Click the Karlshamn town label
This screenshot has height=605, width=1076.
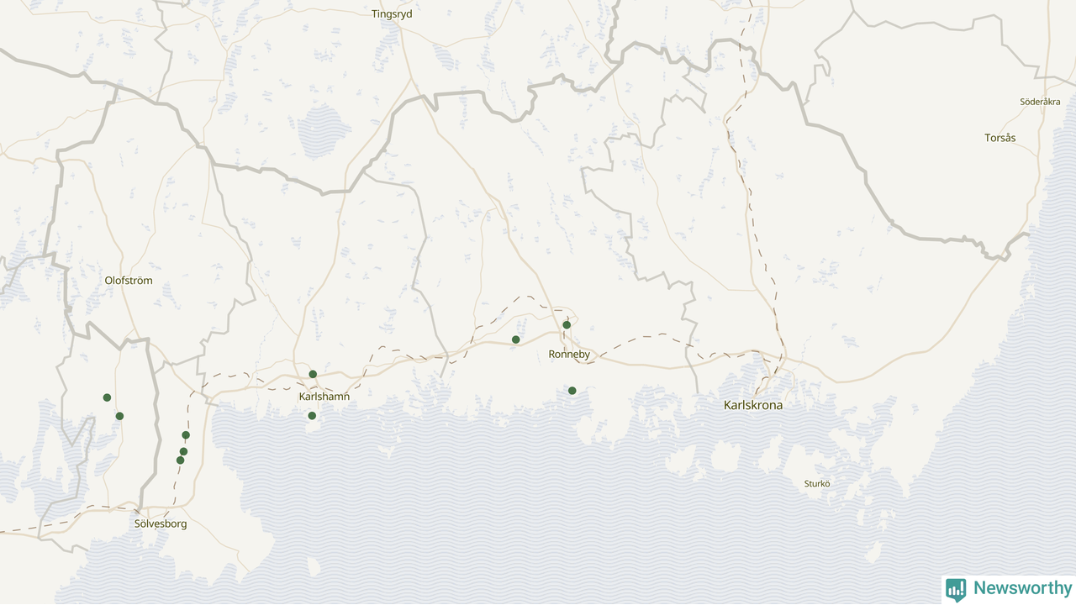pos(324,396)
